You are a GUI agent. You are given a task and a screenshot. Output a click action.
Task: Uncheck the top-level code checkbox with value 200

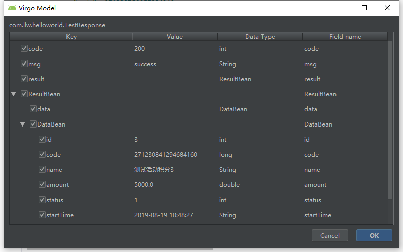pyautogui.click(x=24, y=48)
